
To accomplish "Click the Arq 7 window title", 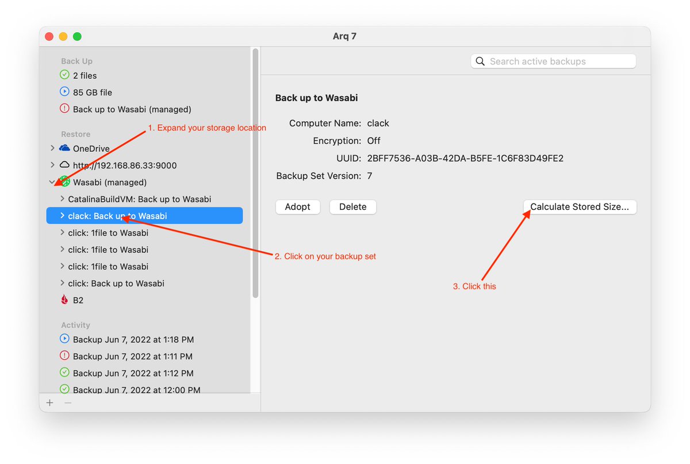I will [x=344, y=36].
